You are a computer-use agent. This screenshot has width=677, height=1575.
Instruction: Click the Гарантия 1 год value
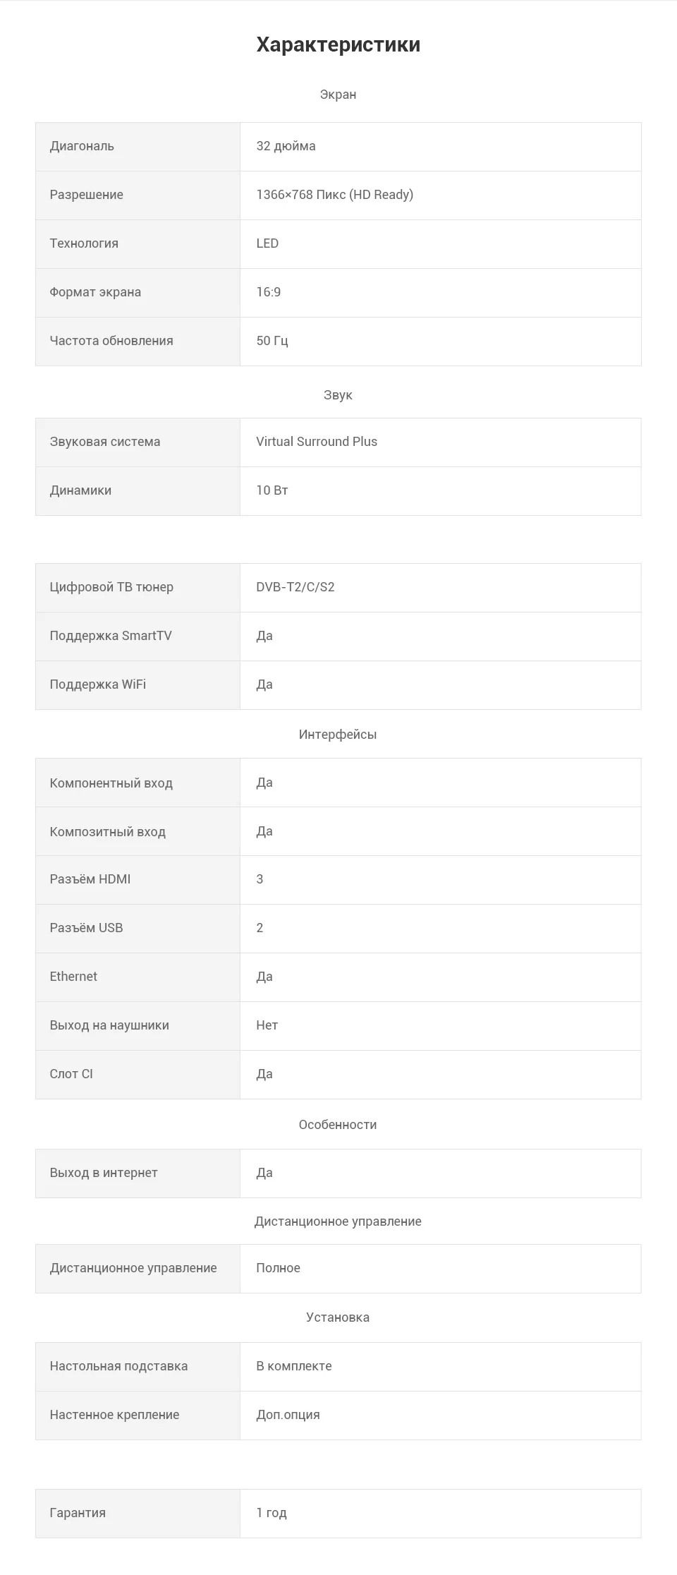(x=272, y=1513)
